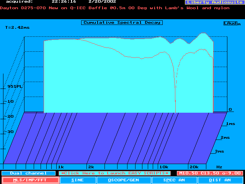Click the -20 dB axis label
Viewport: 245px width, 184px height.
pos(9,117)
